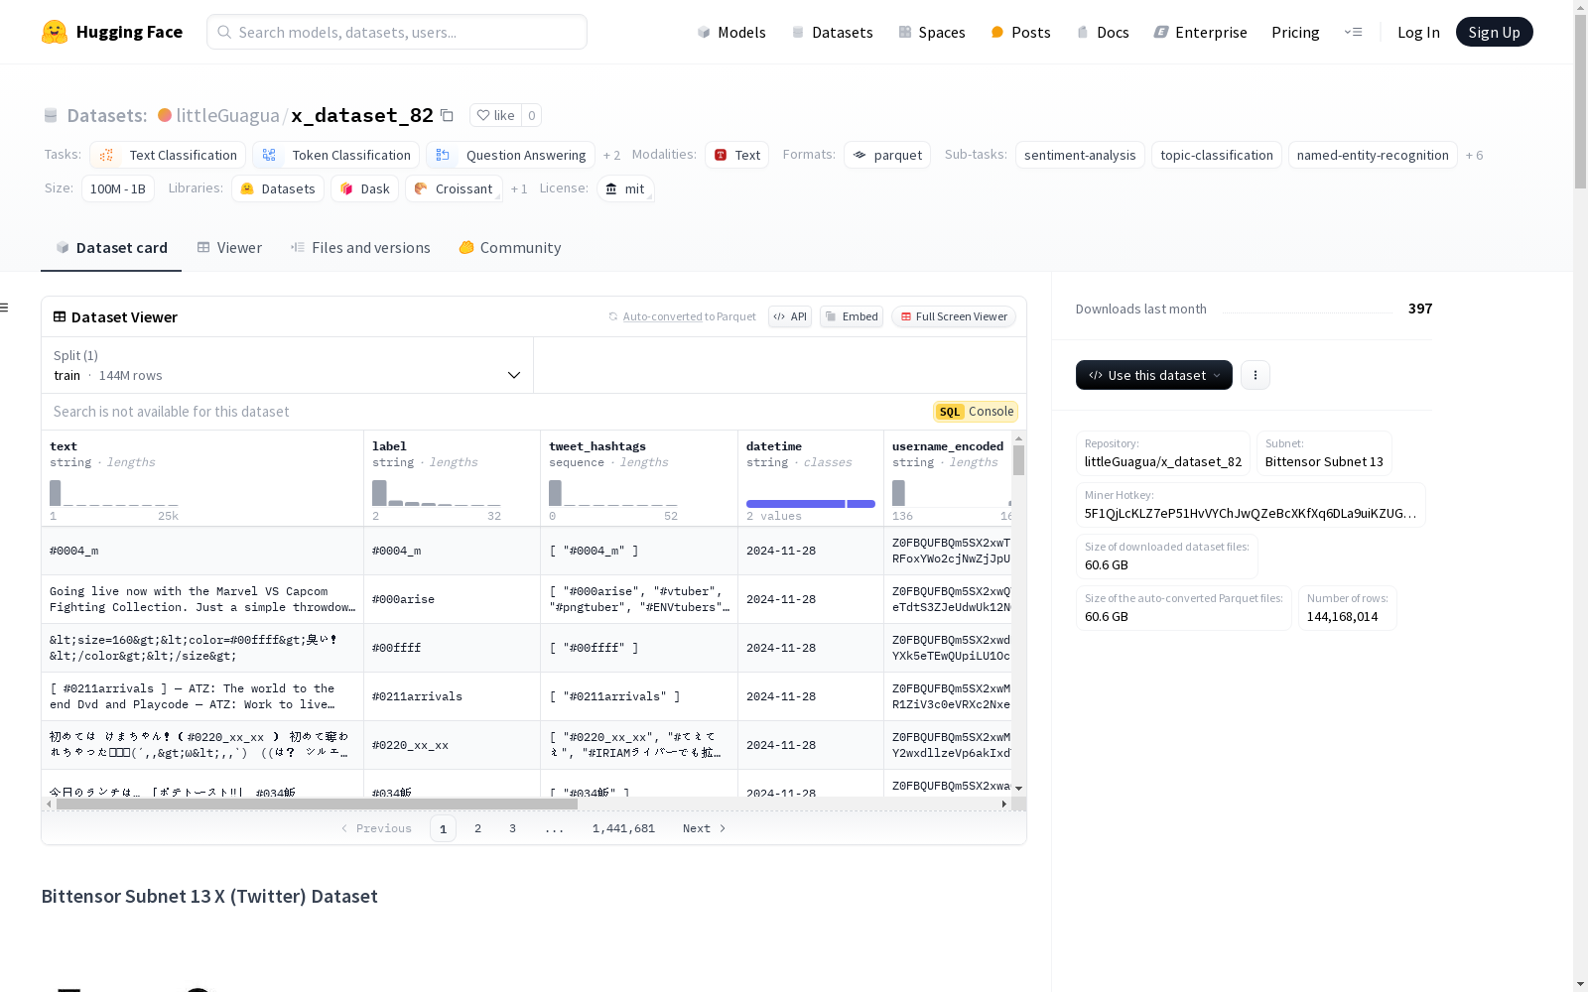Screen dimensions: 1588x992
Task: Click the Embed button
Action: (x=852, y=317)
